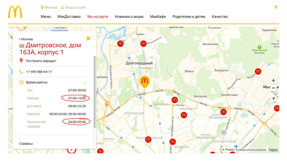Select the large yellow selected restaurant marker
Viewport: 287px width, 161px height.
coord(145,82)
